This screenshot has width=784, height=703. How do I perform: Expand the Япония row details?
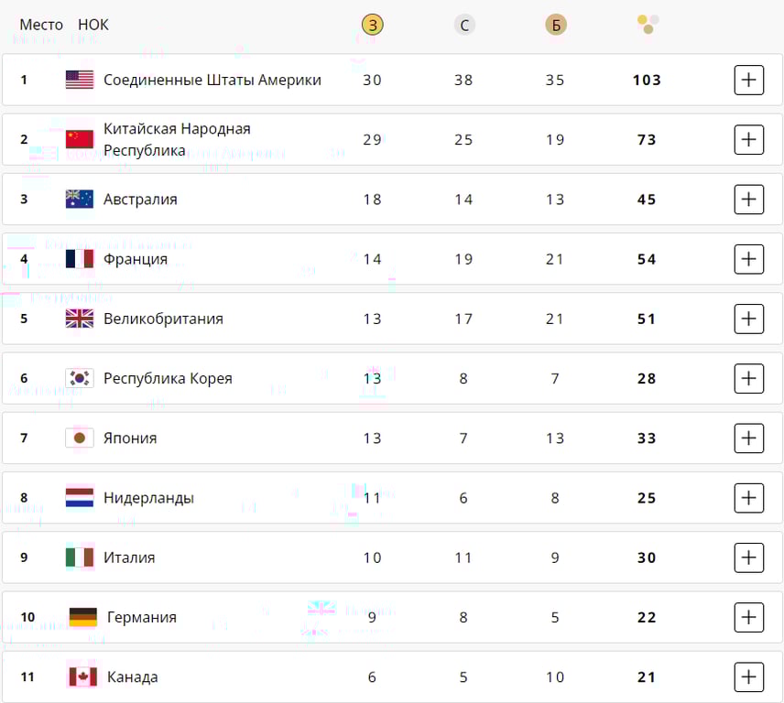tap(748, 438)
